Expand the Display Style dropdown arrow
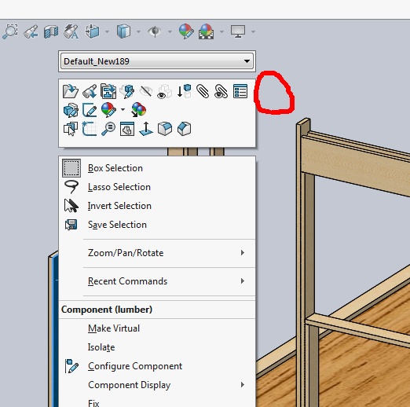The image size is (410, 407). click(x=138, y=31)
